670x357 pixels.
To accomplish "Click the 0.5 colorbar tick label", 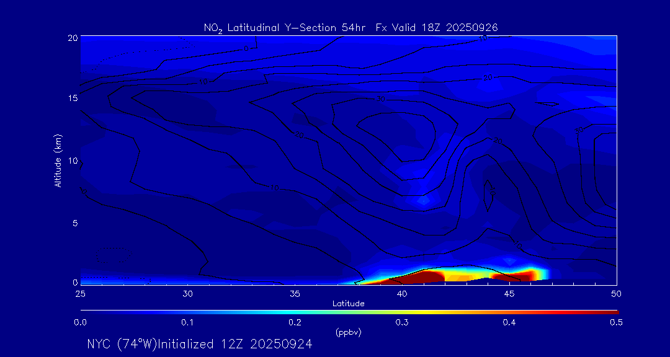I will [617, 322].
